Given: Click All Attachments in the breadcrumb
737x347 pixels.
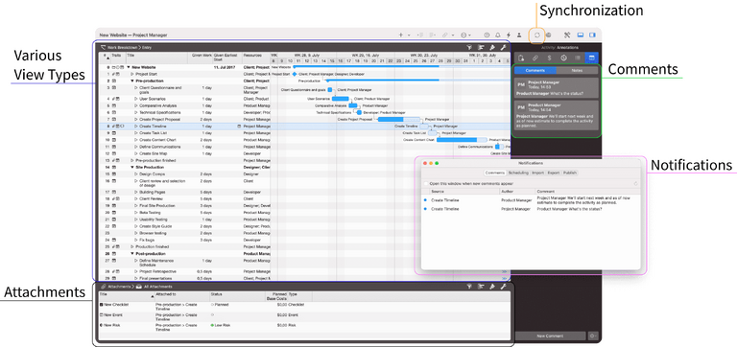Looking at the screenshot, I should [157, 287].
